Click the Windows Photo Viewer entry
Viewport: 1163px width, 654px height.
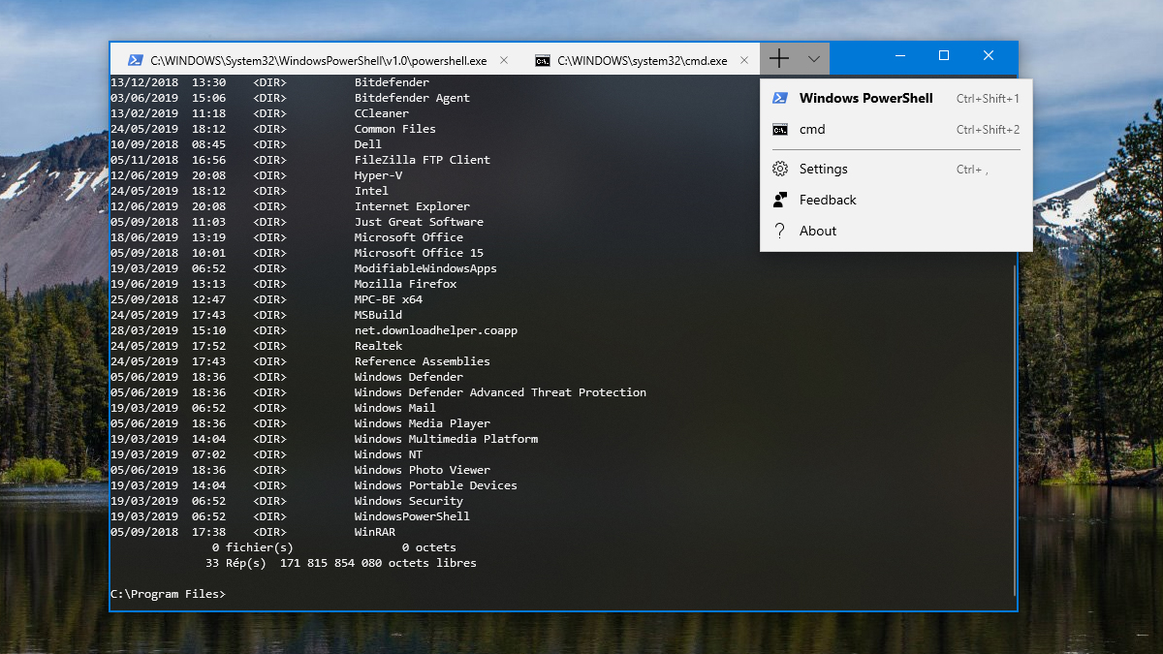(x=422, y=470)
